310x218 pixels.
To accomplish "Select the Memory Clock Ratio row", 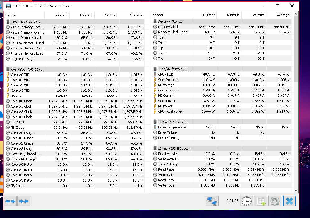I will [x=221, y=32].
